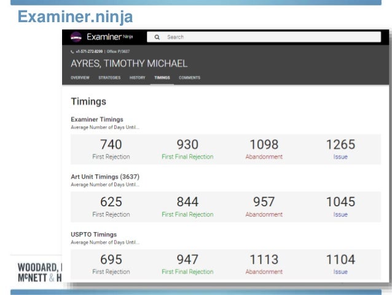Click the Art Unit Timings (3637) title
The image size is (392, 295).
coord(105,177)
